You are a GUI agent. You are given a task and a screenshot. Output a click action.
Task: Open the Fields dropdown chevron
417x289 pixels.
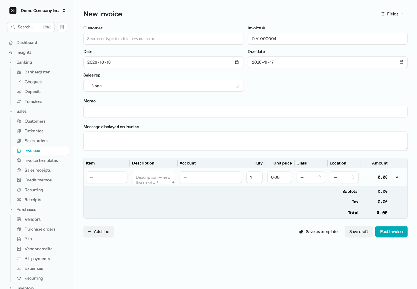[x=403, y=14]
